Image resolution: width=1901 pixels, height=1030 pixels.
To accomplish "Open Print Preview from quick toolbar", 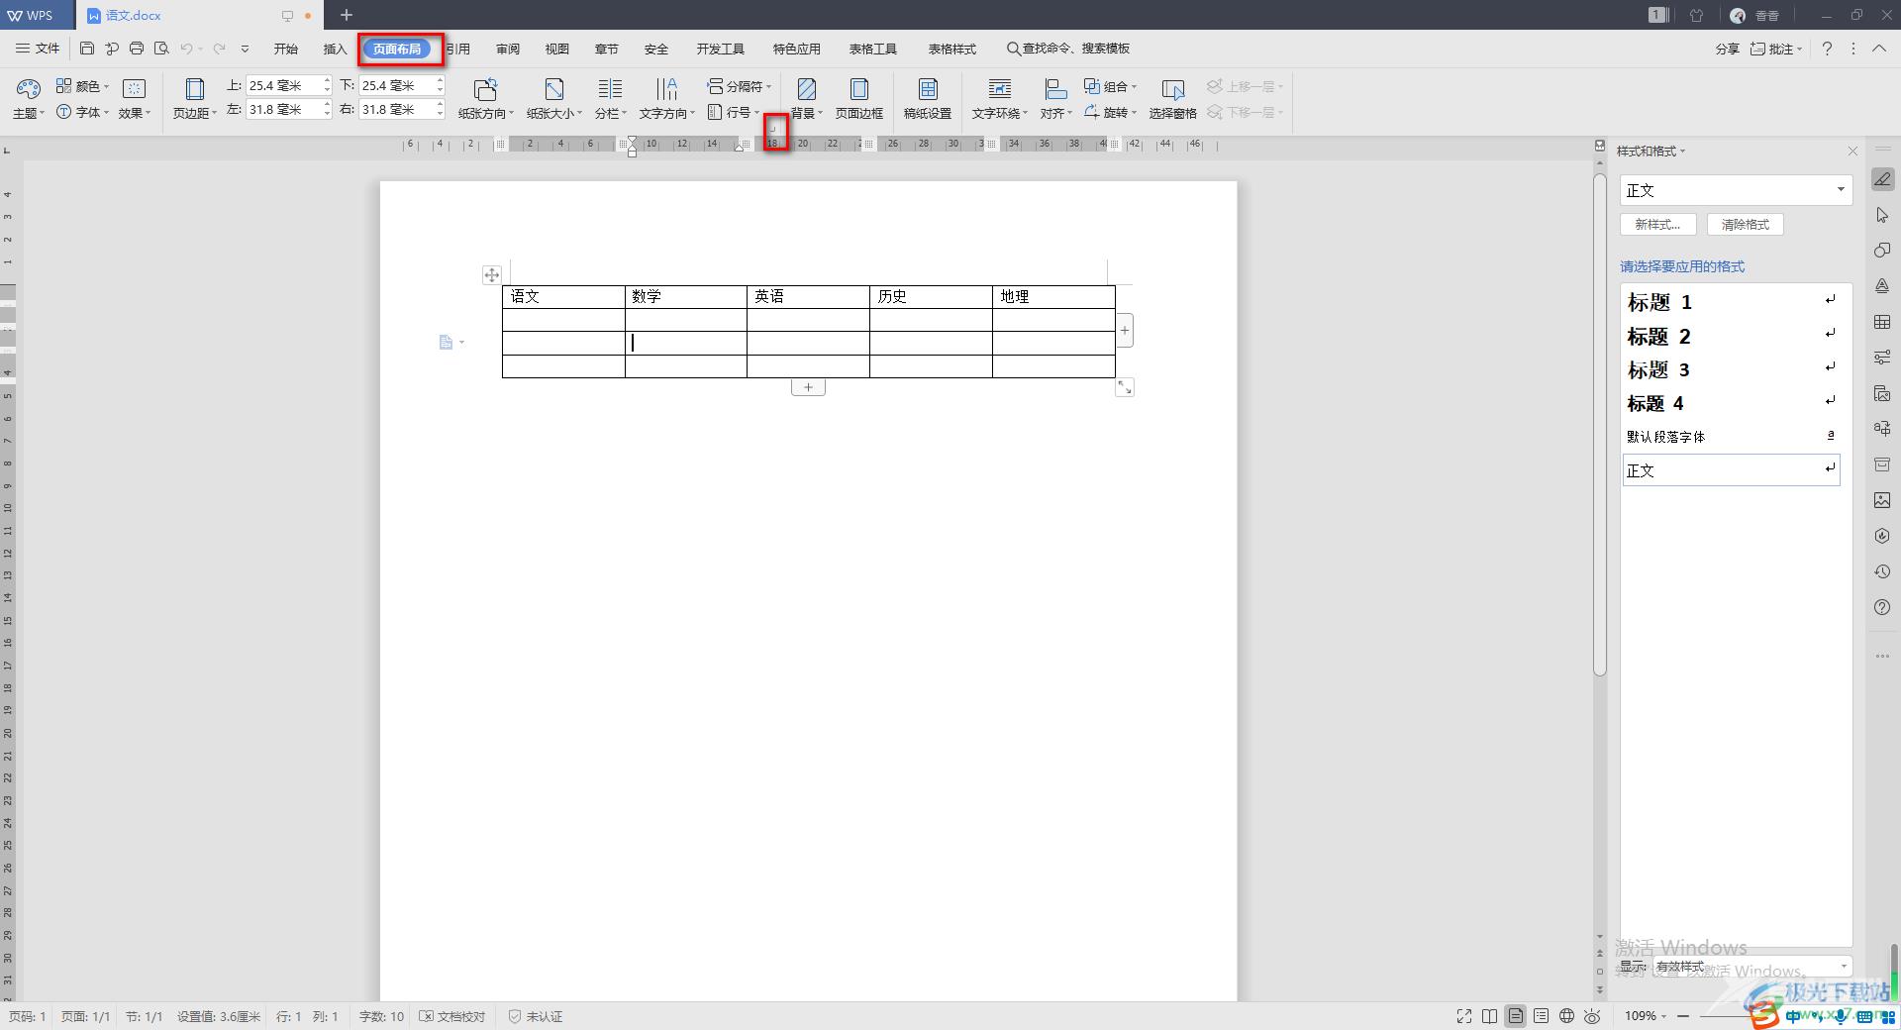I will (161, 49).
